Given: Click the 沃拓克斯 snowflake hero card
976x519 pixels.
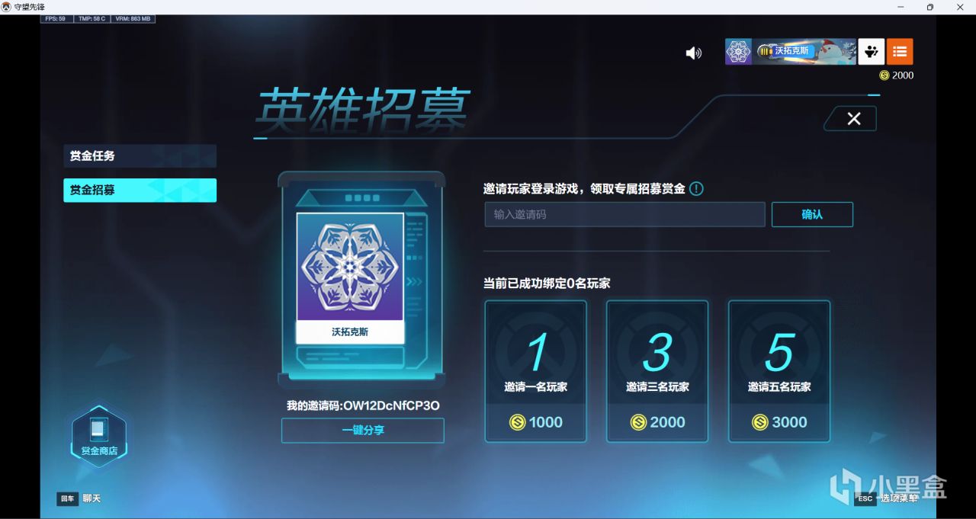Looking at the screenshot, I should click(350, 278).
